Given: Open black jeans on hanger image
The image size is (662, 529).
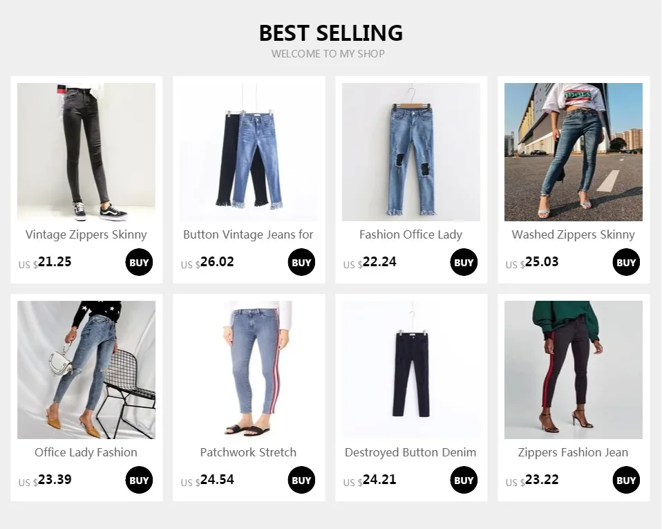Looking at the screenshot, I should (x=410, y=370).
